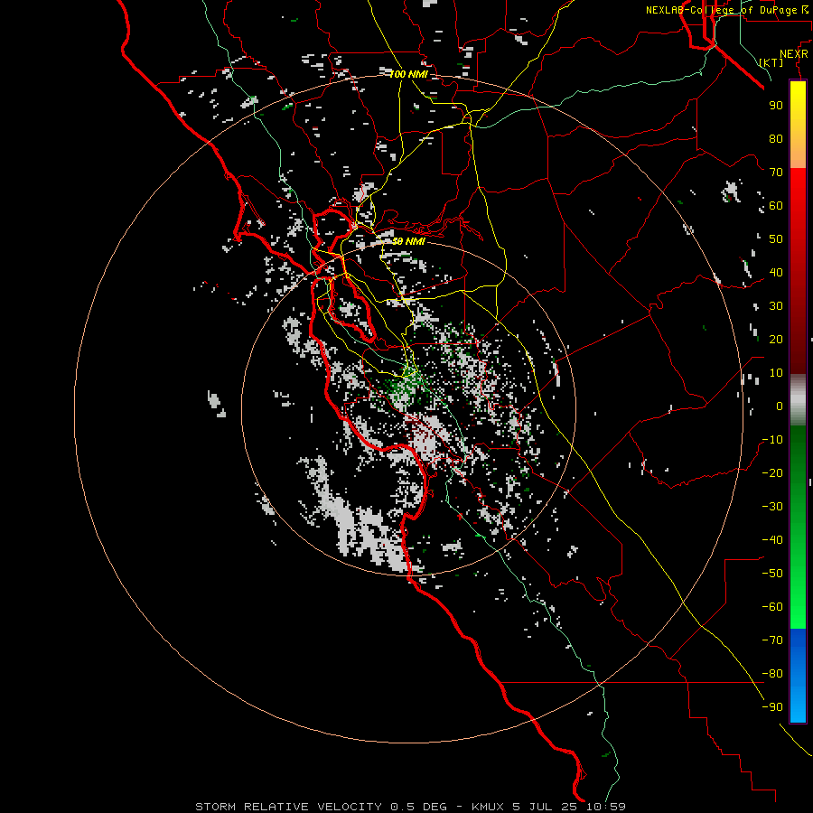Click the gray zero-velocity segment of color bar

pyautogui.click(x=798, y=400)
